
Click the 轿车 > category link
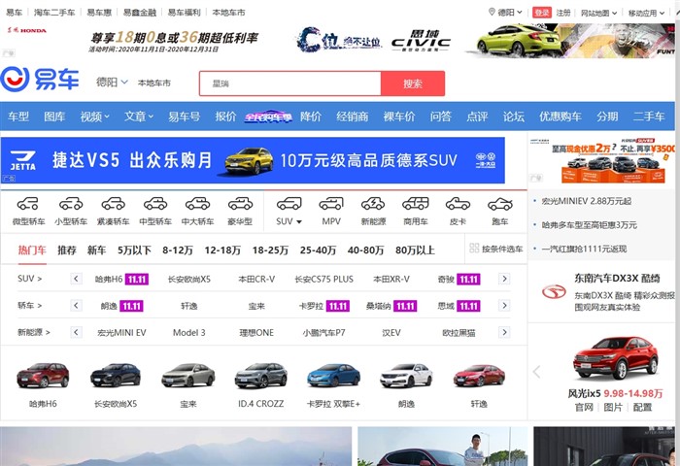tap(29, 306)
